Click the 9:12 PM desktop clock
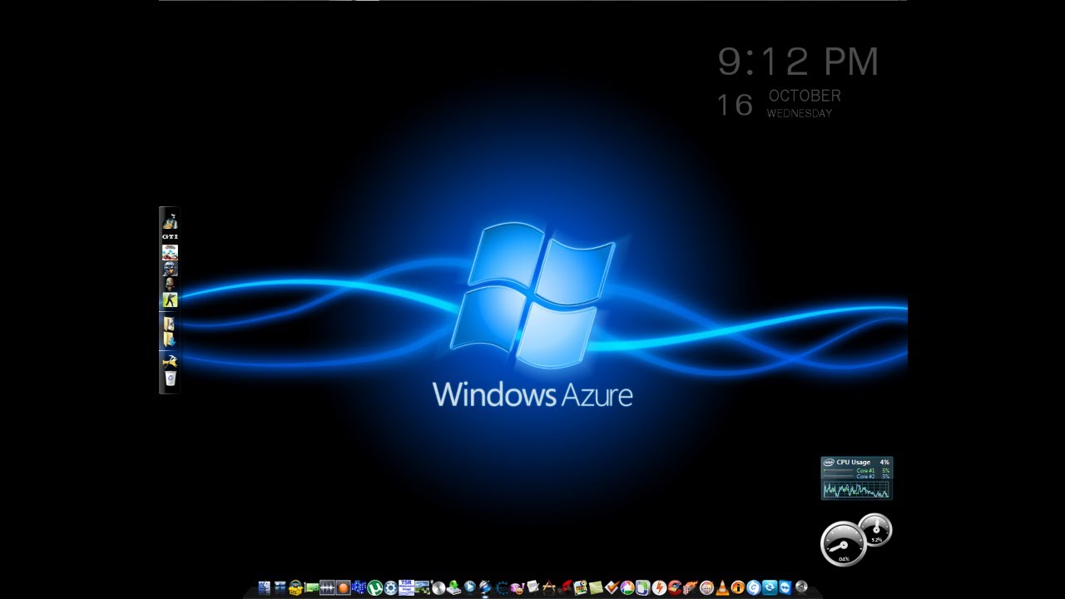This screenshot has height=599, width=1065. coord(798,62)
